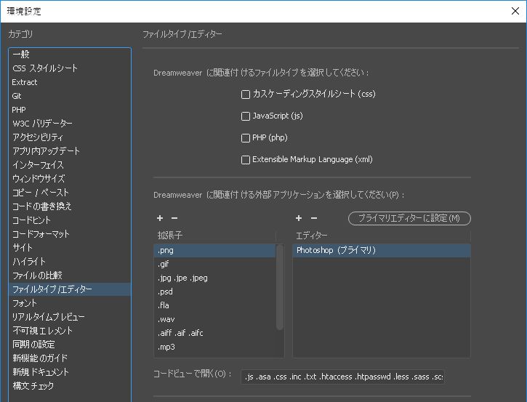Select ファイルの比較 category
The width and height of the screenshot is (527, 402).
tap(70, 276)
